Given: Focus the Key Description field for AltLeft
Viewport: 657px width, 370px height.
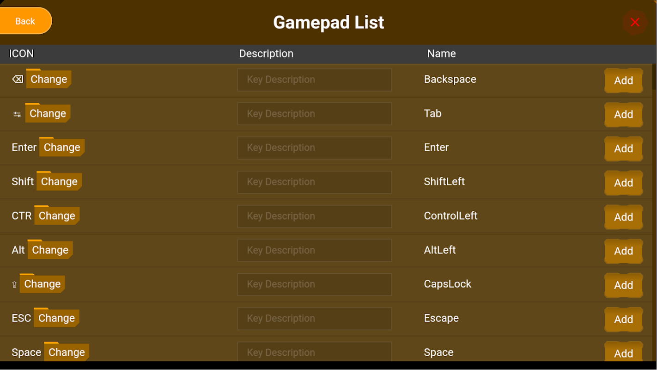Looking at the screenshot, I should pyautogui.click(x=315, y=250).
